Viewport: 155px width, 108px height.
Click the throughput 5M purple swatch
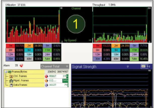point(134,46)
